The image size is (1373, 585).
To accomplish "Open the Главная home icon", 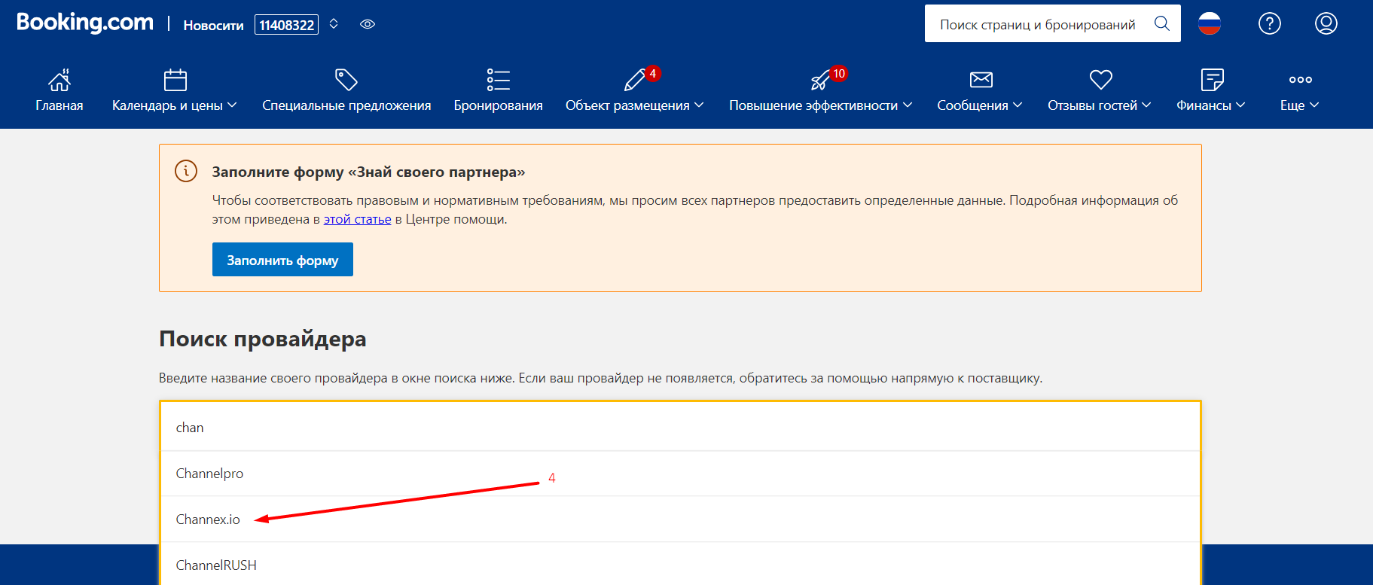I will pyautogui.click(x=59, y=80).
